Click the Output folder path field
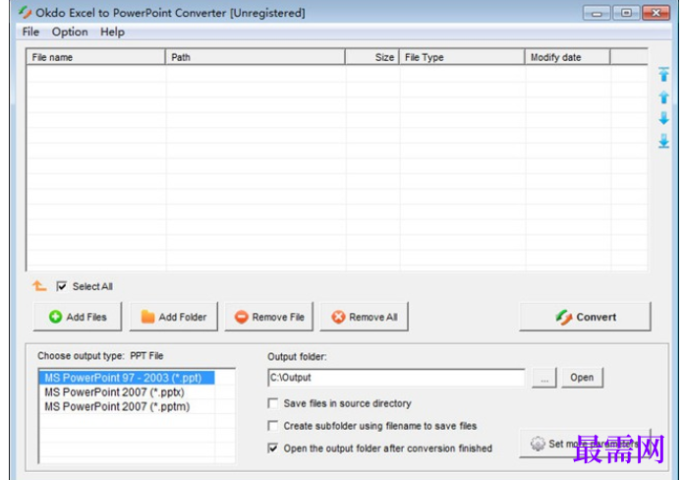The image size is (683, 480). click(x=396, y=378)
